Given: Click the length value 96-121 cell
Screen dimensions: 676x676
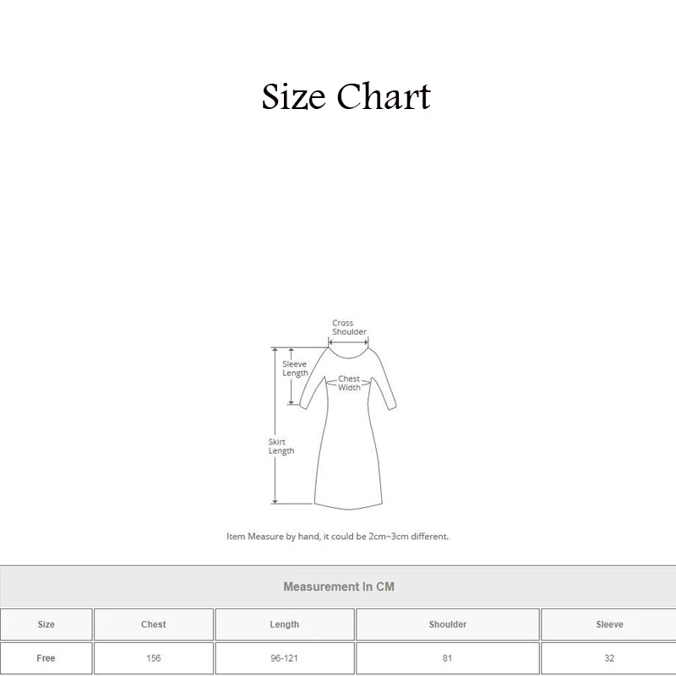Looking at the screenshot, I should pos(285,658).
